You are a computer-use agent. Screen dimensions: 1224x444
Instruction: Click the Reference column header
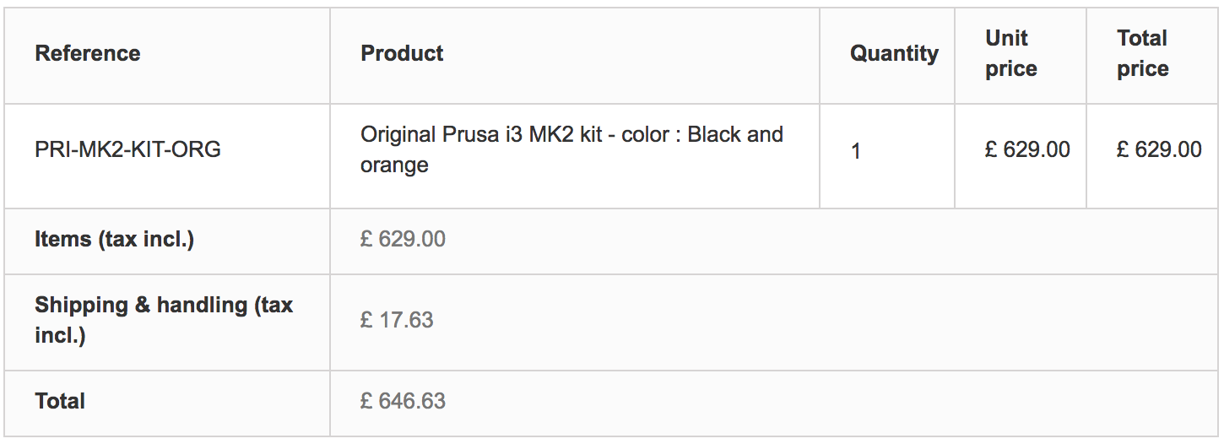[x=88, y=53]
